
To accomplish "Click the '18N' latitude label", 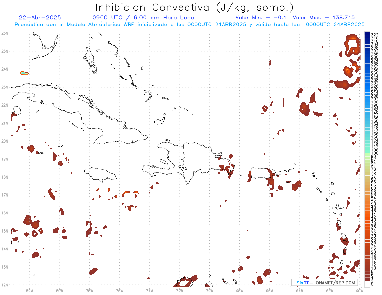I will pos(5,177).
